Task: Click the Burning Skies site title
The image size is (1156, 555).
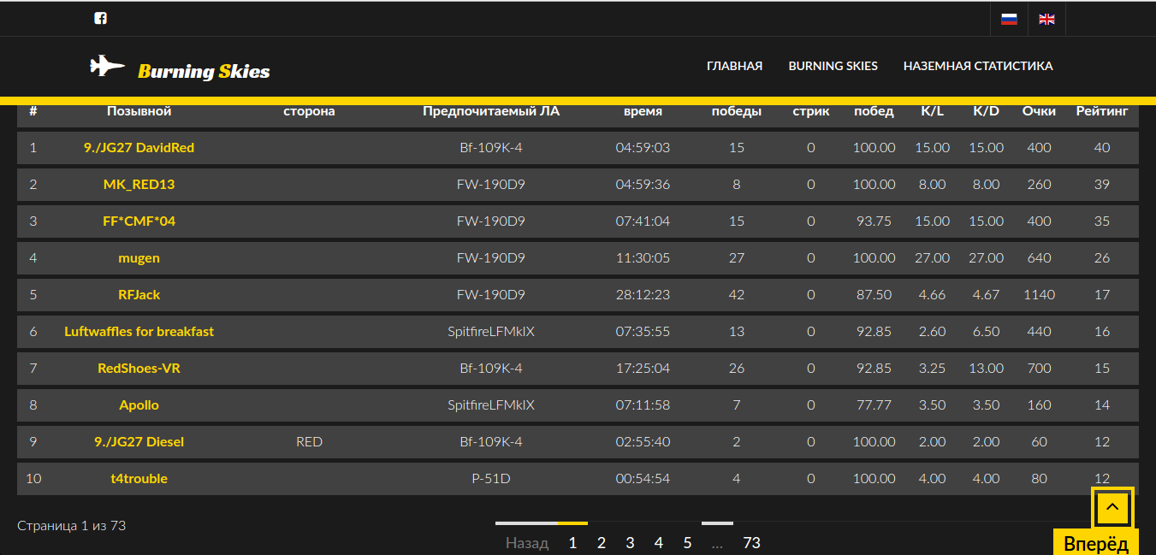Action: (x=204, y=71)
